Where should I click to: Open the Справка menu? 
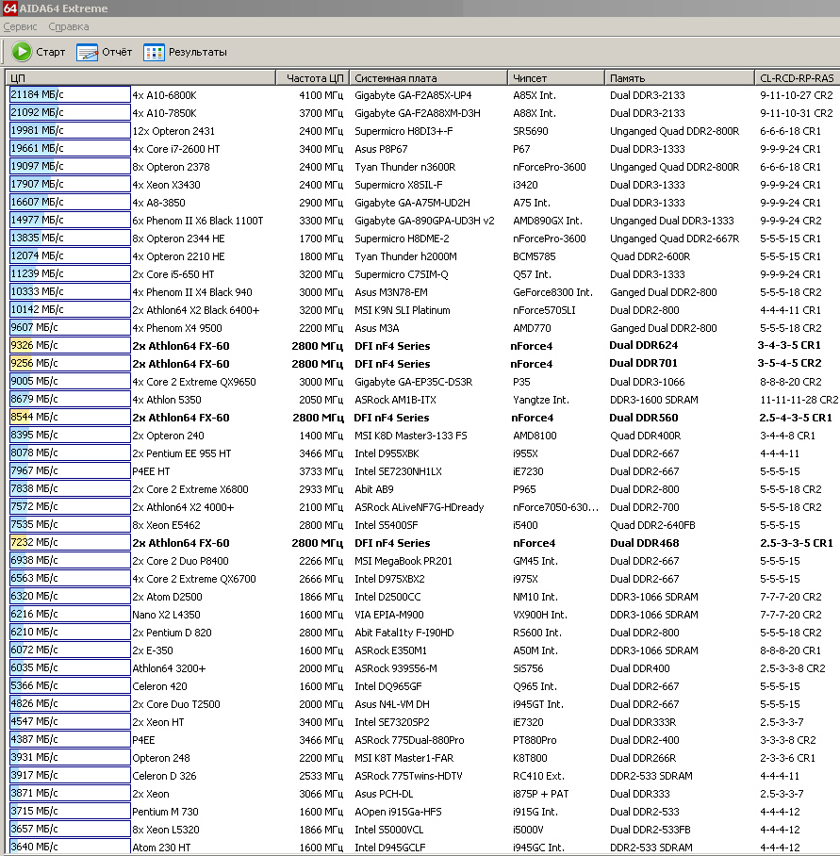tap(68, 27)
